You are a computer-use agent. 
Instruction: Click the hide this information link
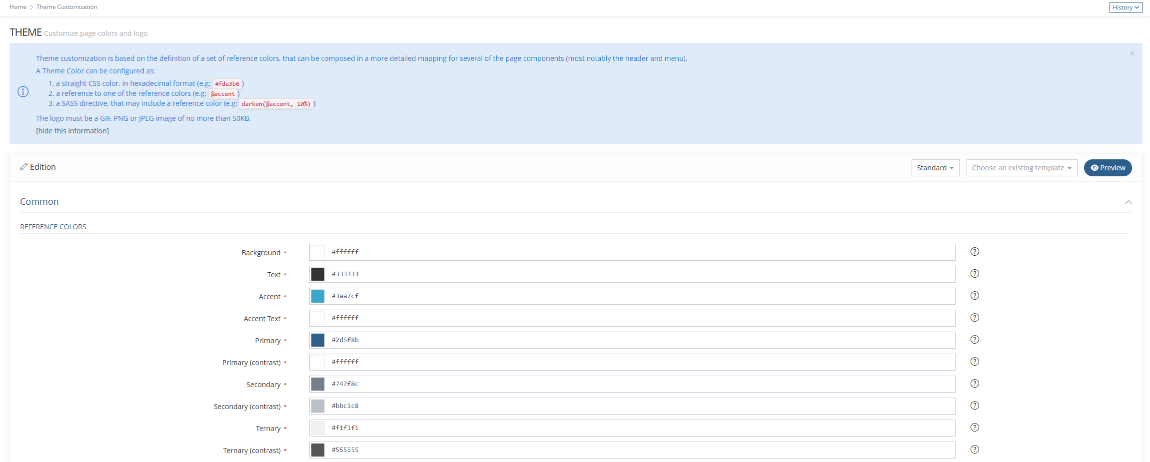pyautogui.click(x=72, y=131)
